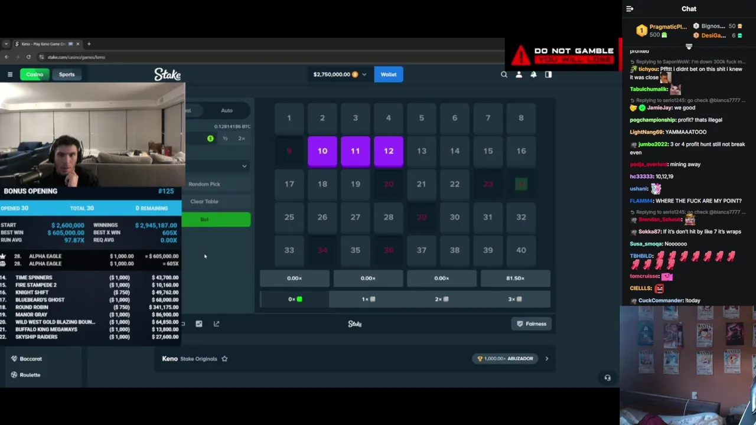
Task: Open live support headset icon
Action: (607, 378)
